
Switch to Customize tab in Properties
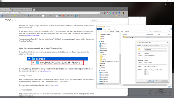click(x=157, y=46)
